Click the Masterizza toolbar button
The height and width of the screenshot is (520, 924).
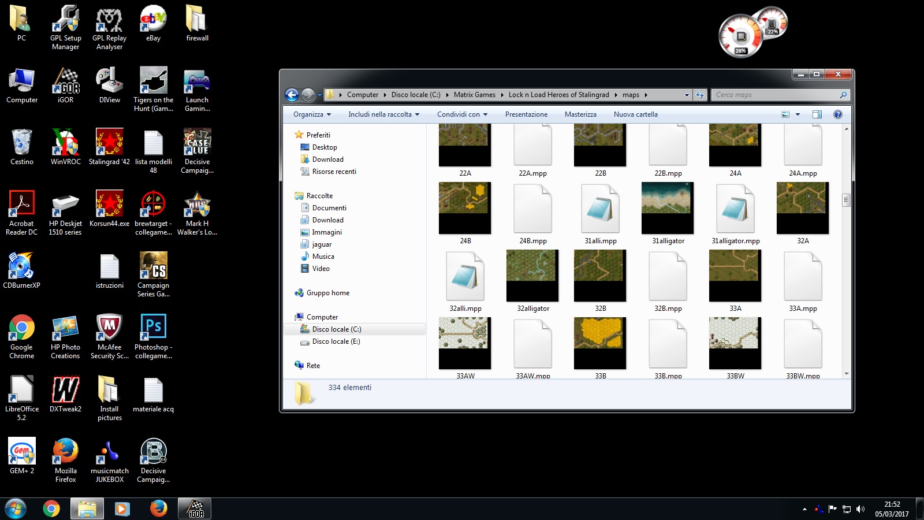tap(580, 114)
